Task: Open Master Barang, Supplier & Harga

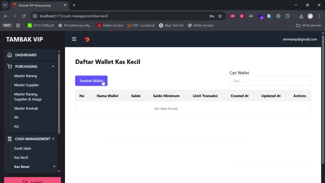Action: point(28,97)
